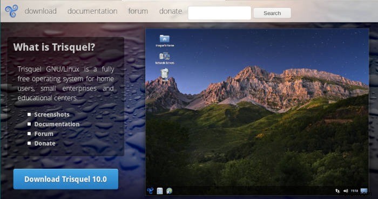Image resolution: width=378 pixels, height=199 pixels.
Task: Click the Trisquel desktop screenshot image
Action: (x=257, y=112)
